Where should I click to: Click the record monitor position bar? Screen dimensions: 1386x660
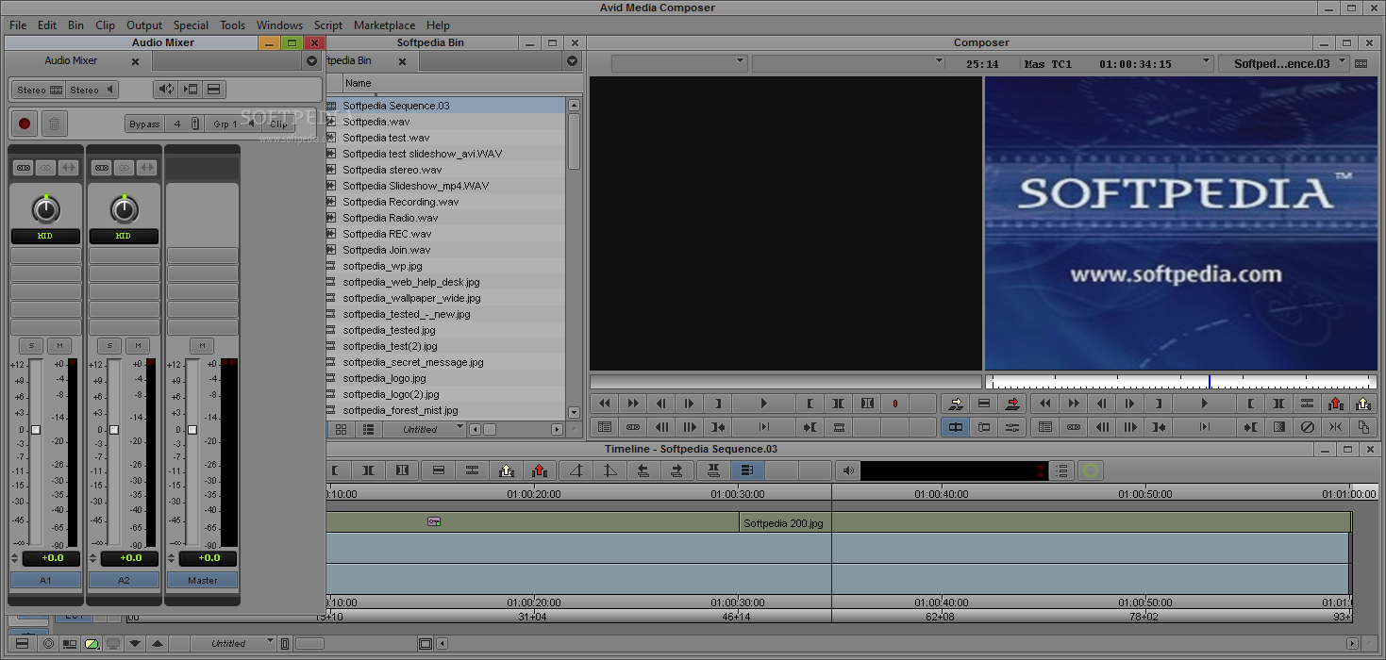[1180, 382]
